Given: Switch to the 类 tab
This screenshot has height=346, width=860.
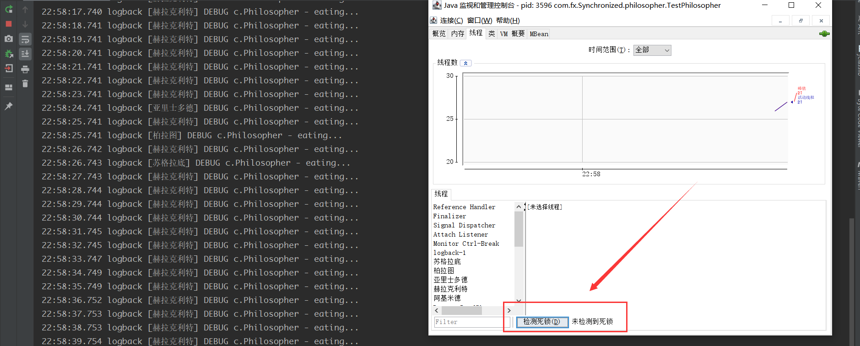Looking at the screenshot, I should click(492, 34).
